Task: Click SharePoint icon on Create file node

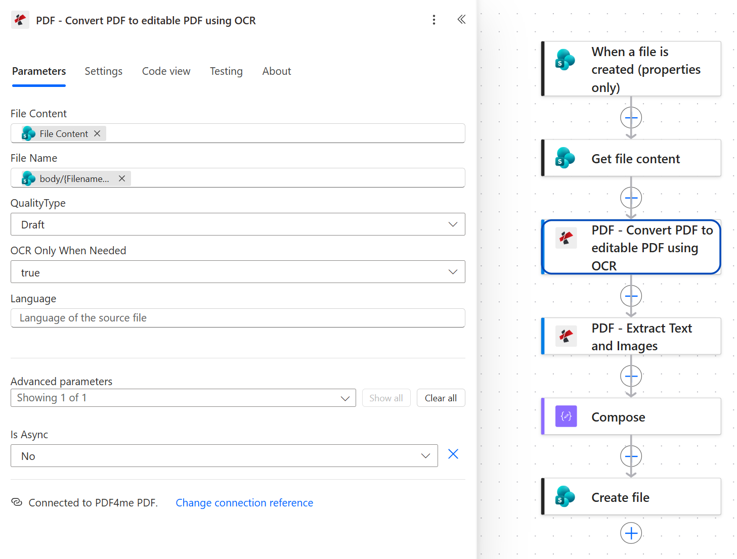Action: coord(565,496)
